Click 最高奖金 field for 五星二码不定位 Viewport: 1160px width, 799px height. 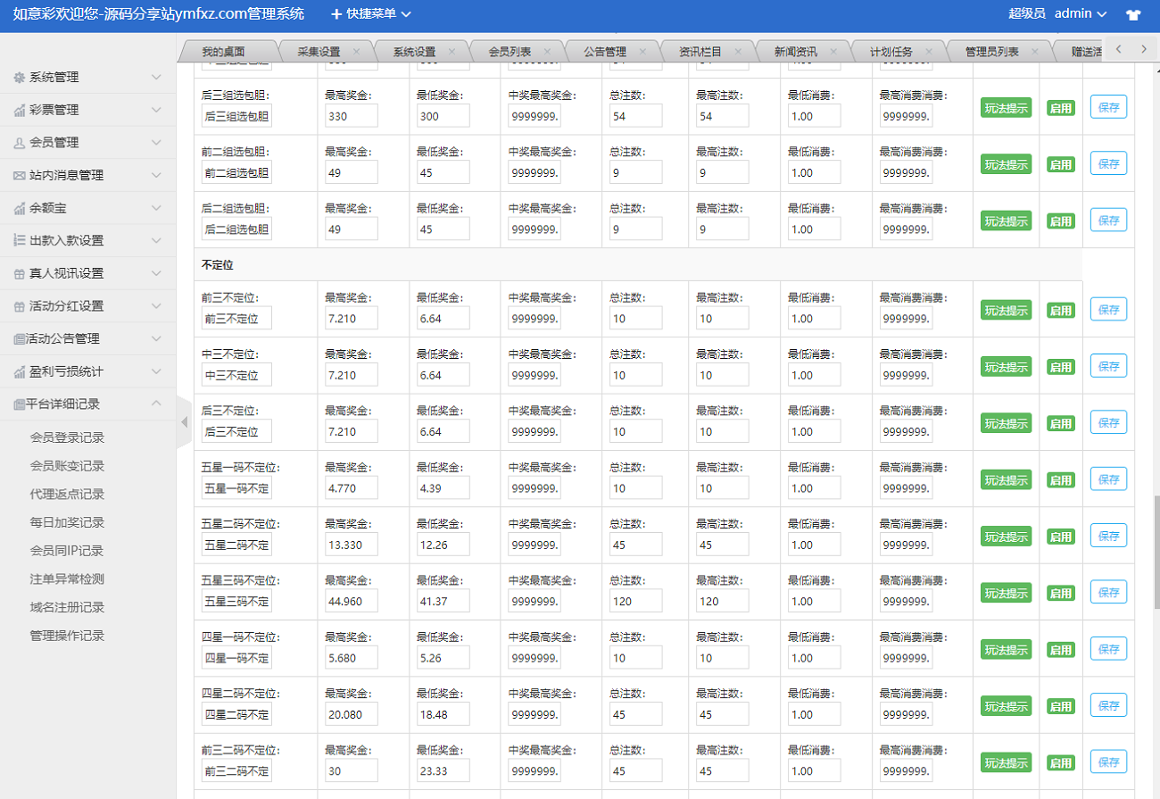[x=351, y=545]
